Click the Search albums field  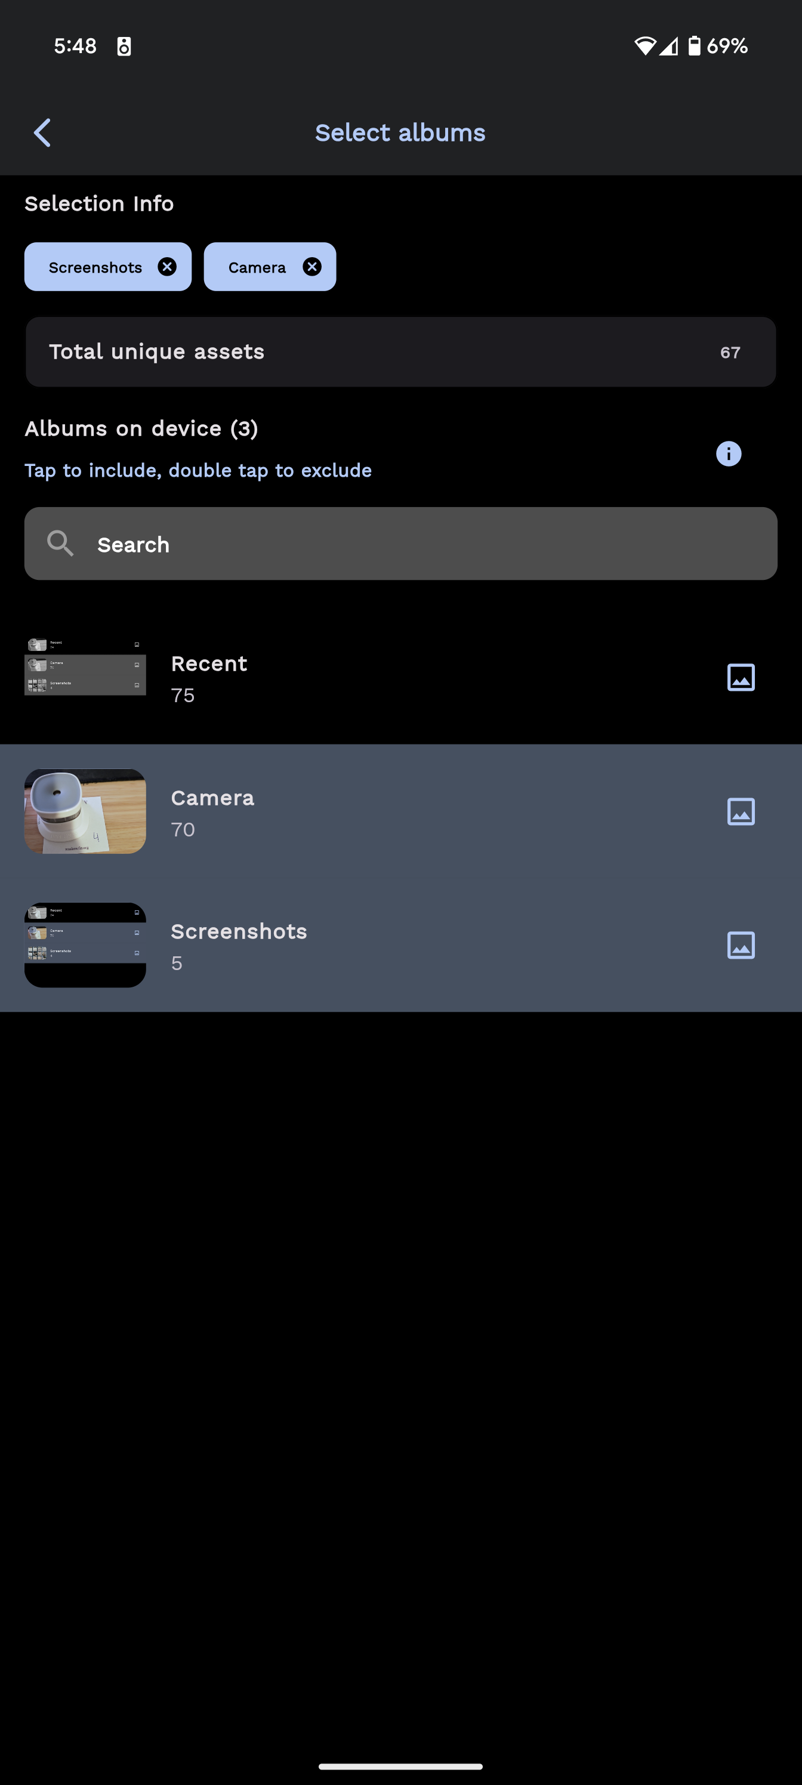coord(400,544)
